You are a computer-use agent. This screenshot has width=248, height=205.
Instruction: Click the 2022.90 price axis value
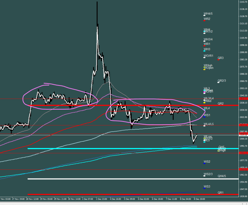tap(244, 117)
